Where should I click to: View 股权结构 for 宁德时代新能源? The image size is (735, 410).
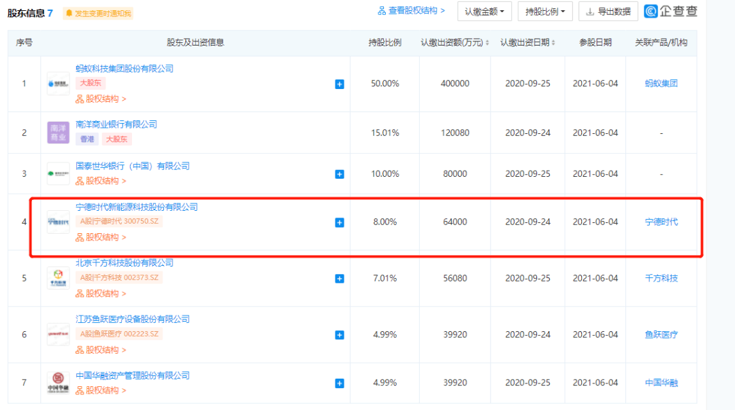point(101,237)
